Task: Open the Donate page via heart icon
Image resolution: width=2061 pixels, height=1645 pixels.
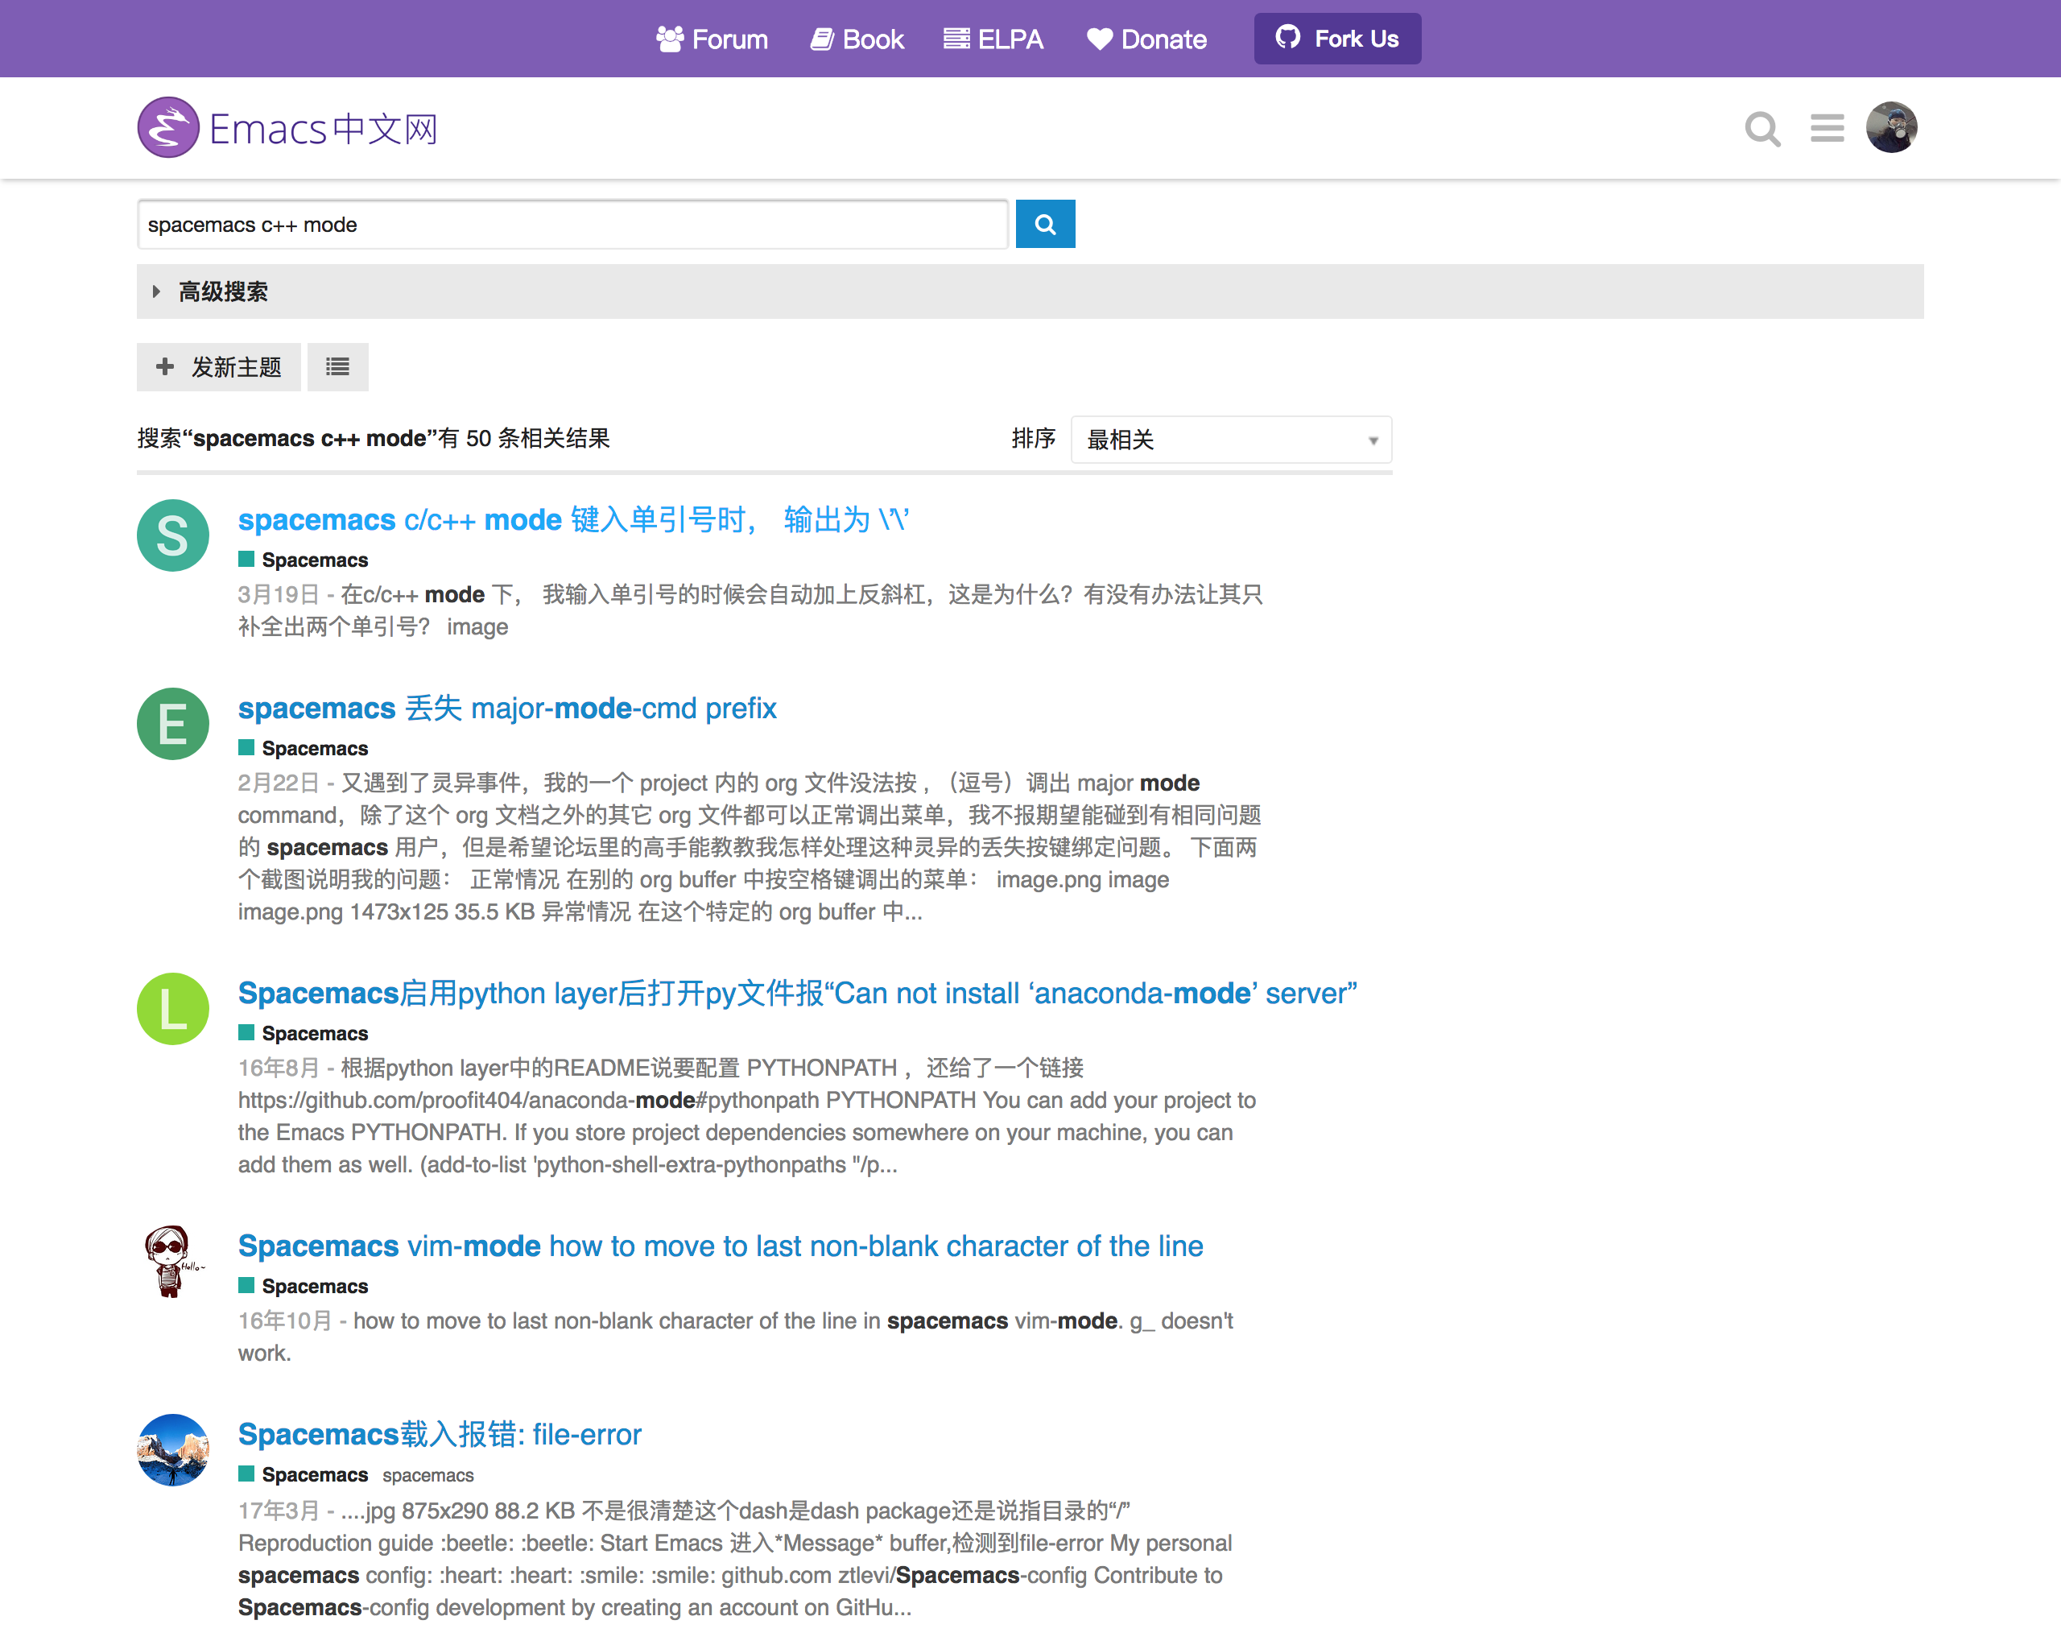Action: (x=1146, y=39)
